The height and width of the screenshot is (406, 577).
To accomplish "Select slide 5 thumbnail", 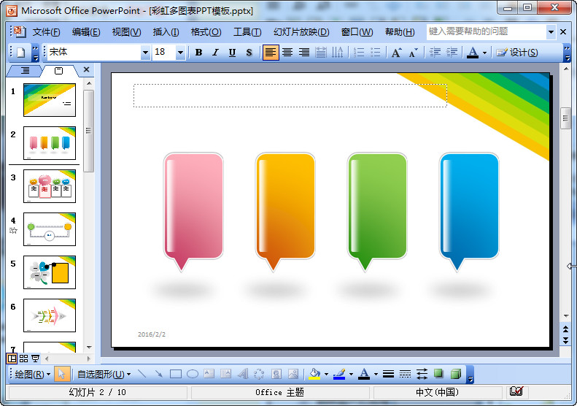I will coord(50,272).
